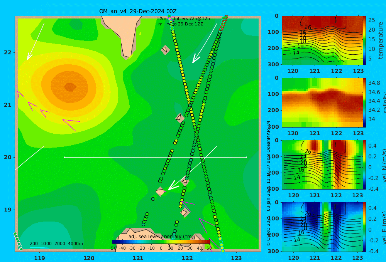Click the "34.8" tick on the salinity colorbar
This screenshot has width=386, height=262.
(x=374, y=83)
